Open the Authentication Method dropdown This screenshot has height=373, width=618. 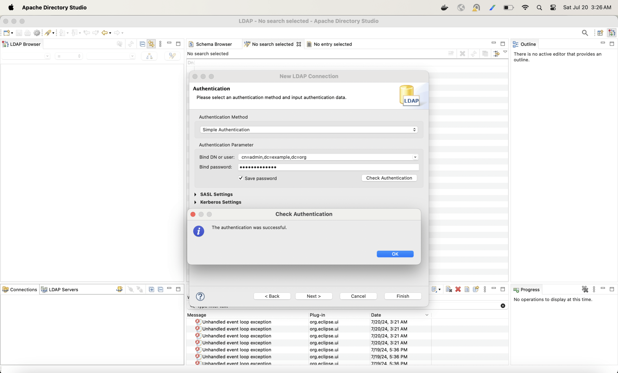[x=308, y=130]
